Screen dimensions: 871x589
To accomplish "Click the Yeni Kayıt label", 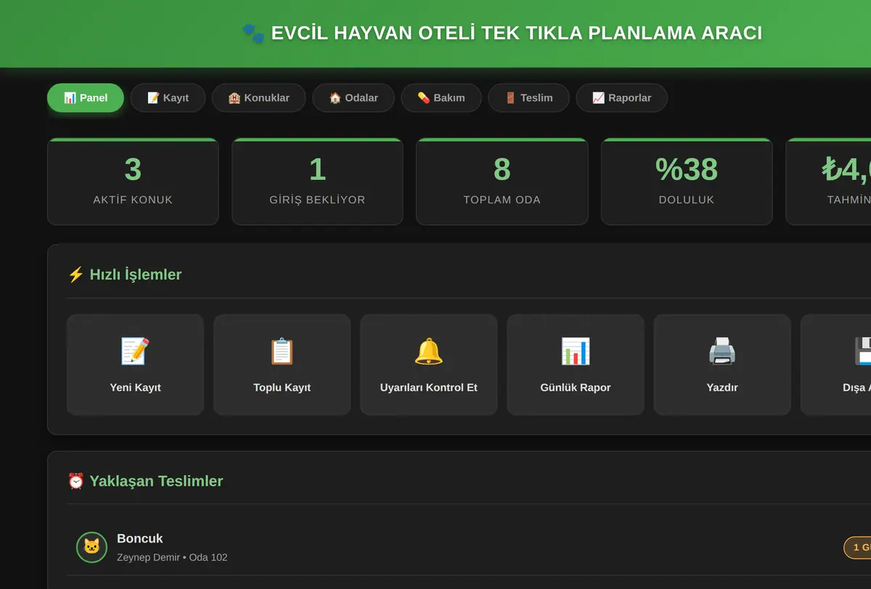I will 135,388.
